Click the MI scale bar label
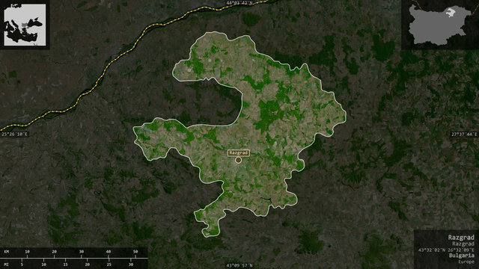This screenshot has width=479, height=269. (x=7, y=265)
